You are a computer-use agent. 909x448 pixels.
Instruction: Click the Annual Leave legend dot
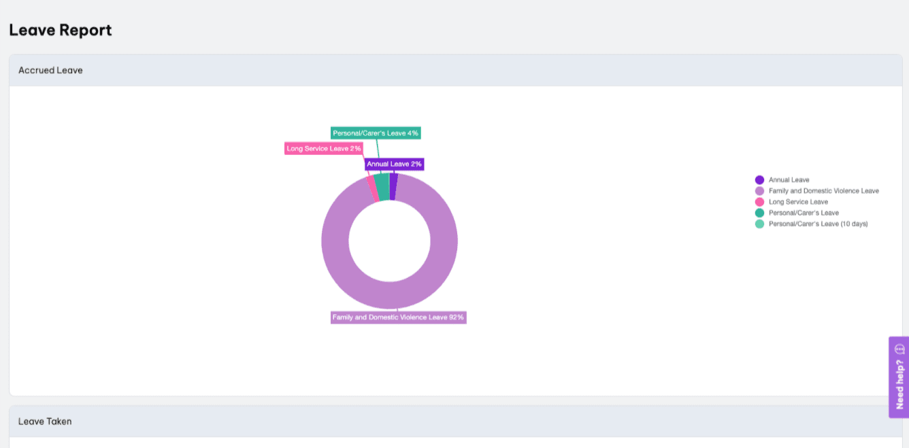(x=759, y=180)
